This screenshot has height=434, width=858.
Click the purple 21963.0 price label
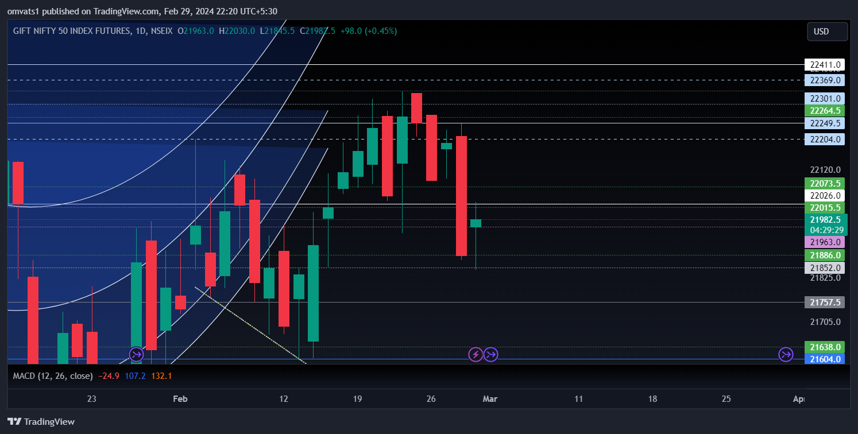tap(825, 242)
